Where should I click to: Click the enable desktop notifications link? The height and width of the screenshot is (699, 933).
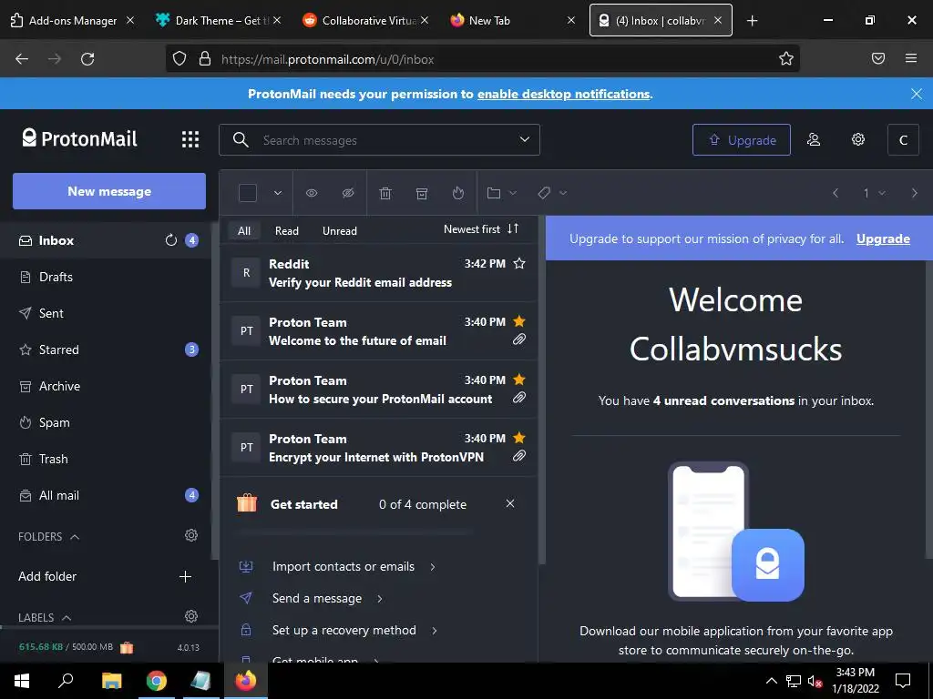[563, 94]
